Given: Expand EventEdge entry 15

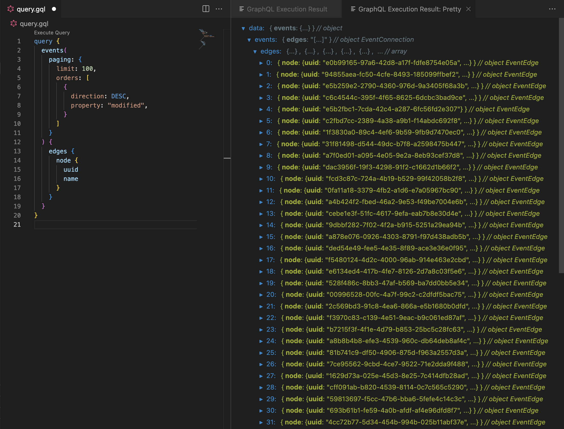Looking at the screenshot, I should [x=261, y=237].
